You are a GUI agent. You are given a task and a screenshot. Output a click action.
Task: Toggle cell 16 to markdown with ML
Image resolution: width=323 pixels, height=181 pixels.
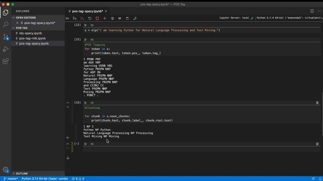(x=92, y=103)
